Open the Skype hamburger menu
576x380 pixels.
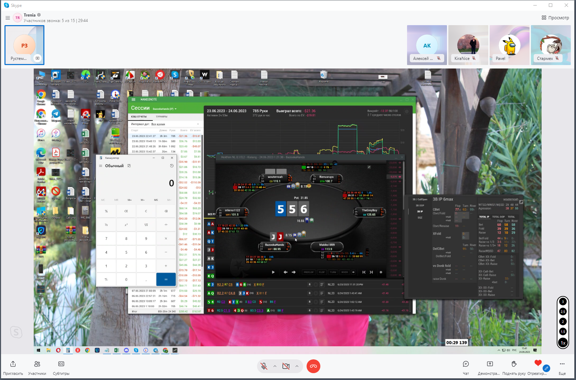pyautogui.click(x=8, y=18)
